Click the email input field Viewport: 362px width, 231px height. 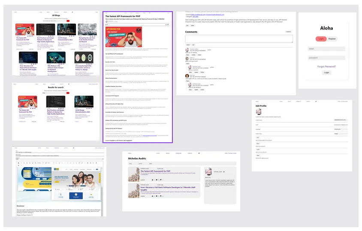(326, 49)
